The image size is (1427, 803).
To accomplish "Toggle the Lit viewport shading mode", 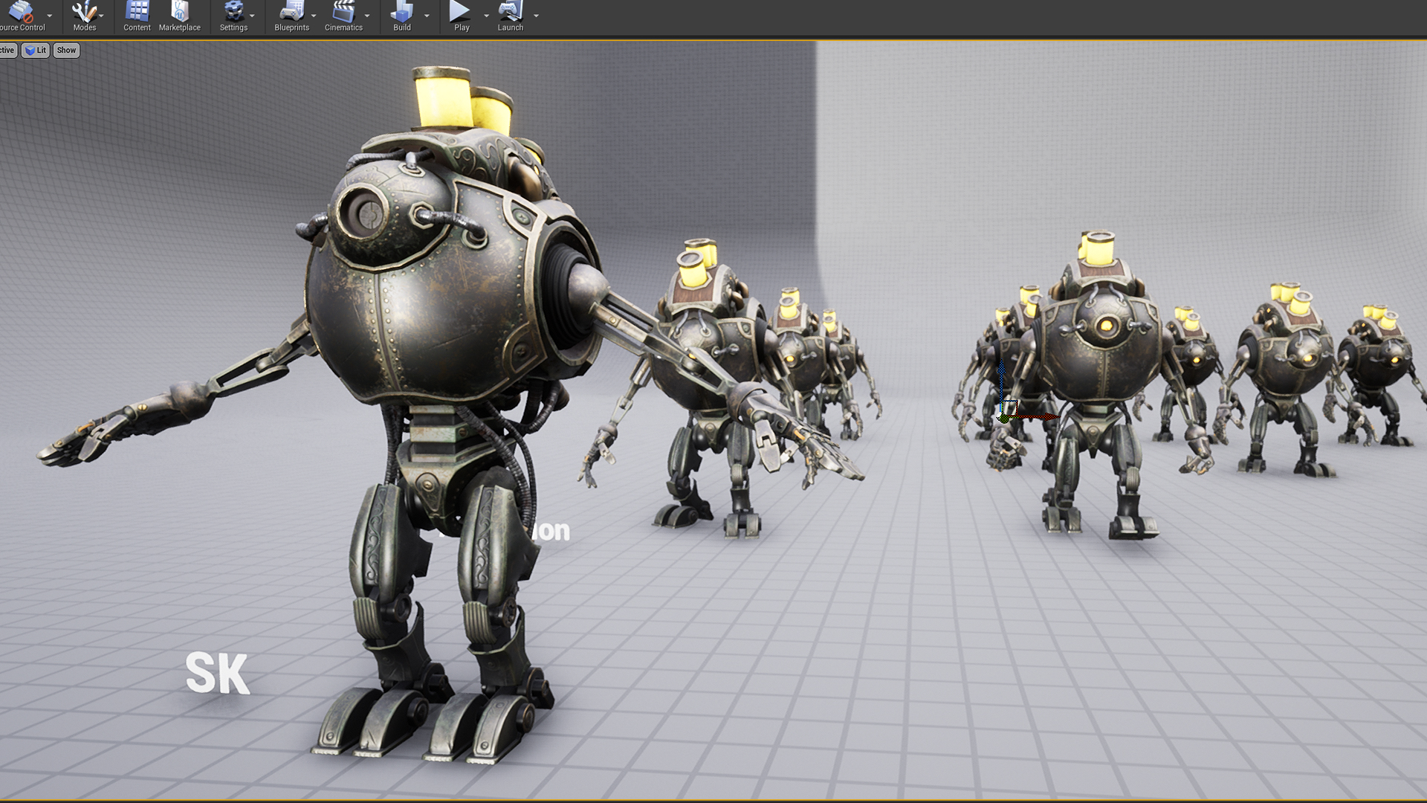I will pos(35,50).
